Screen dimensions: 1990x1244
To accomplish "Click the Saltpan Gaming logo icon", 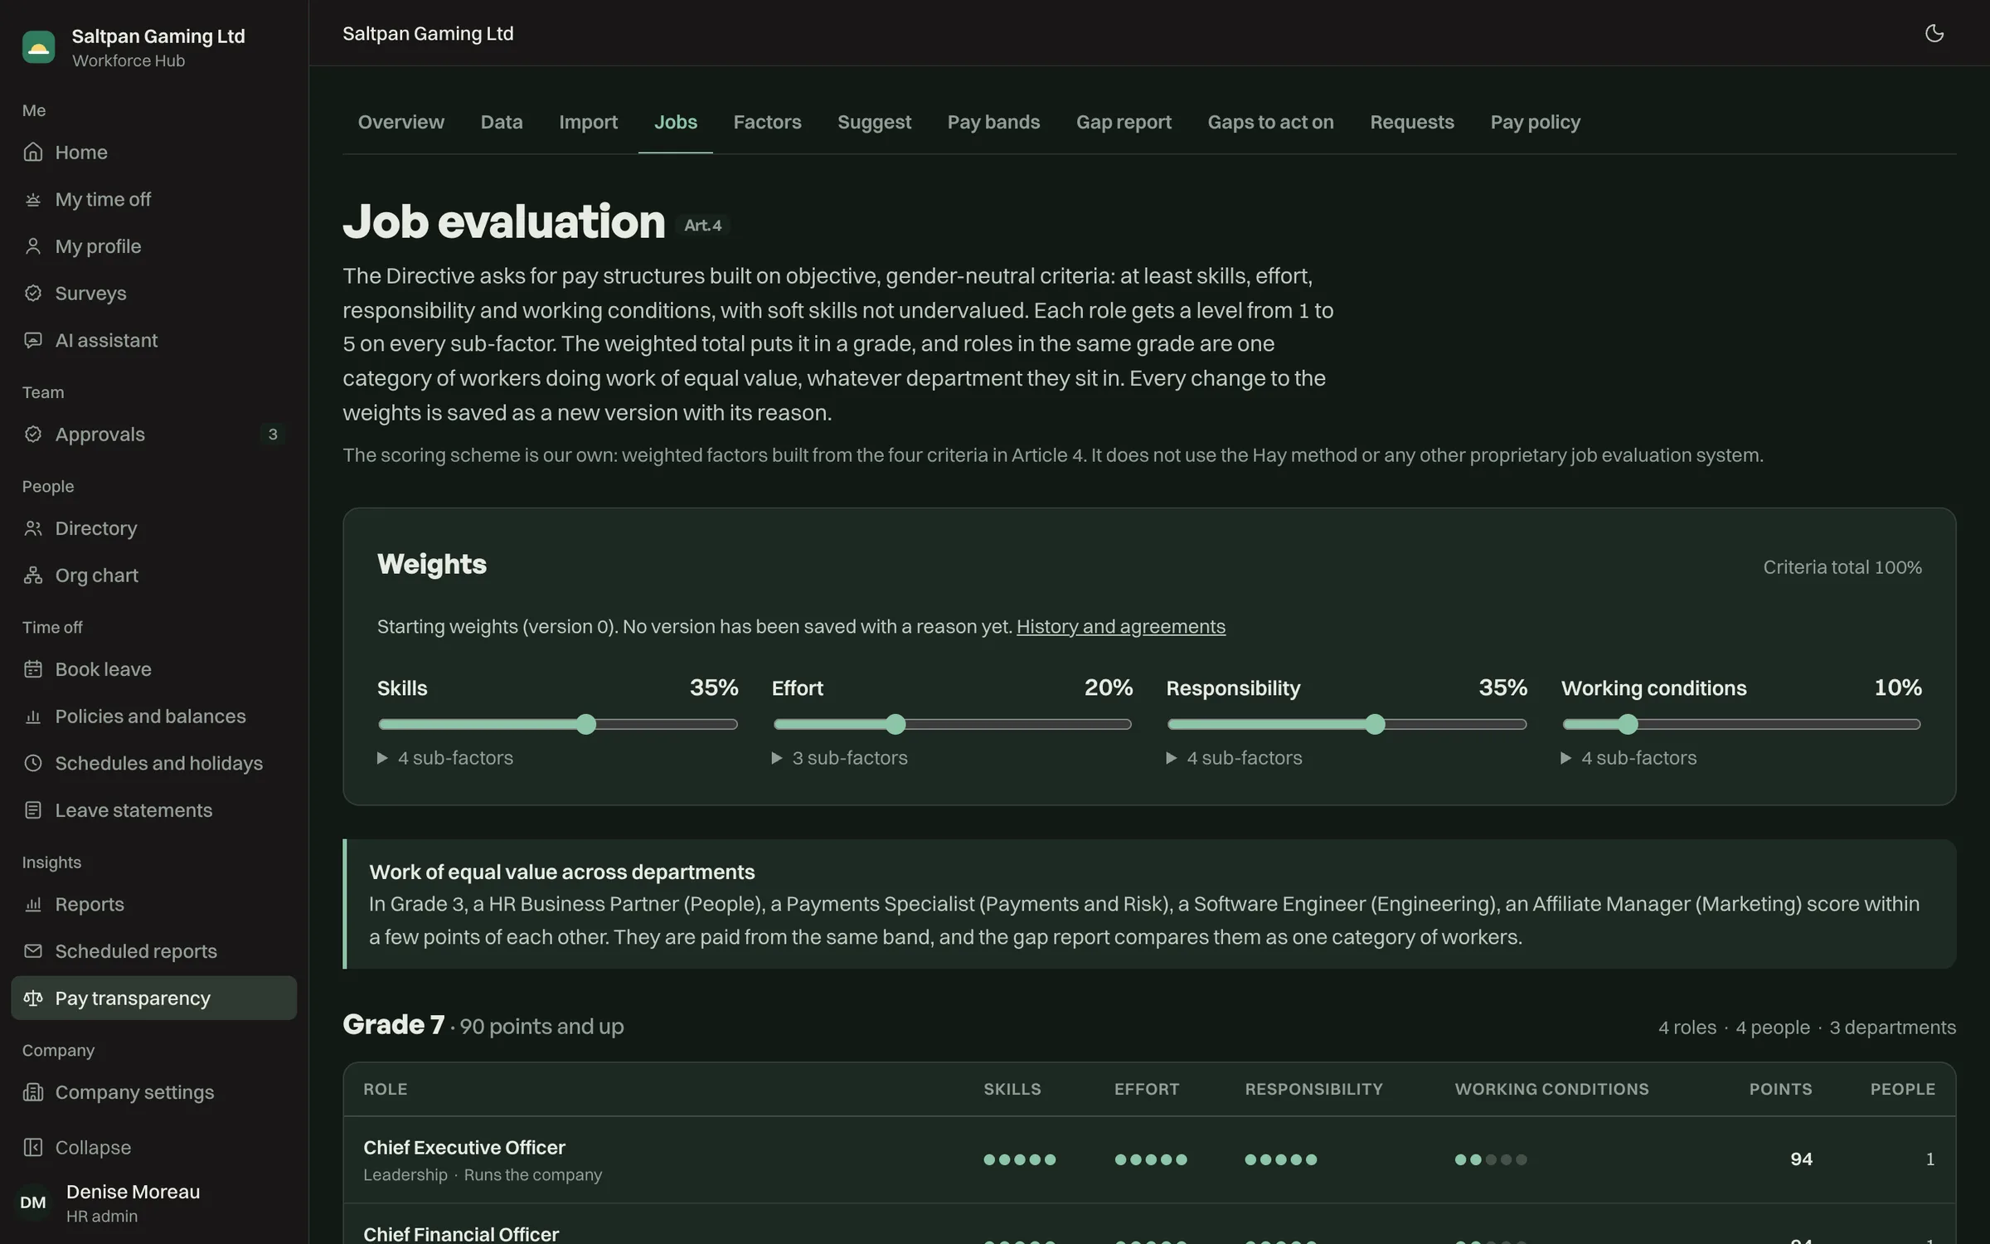I will (38, 47).
